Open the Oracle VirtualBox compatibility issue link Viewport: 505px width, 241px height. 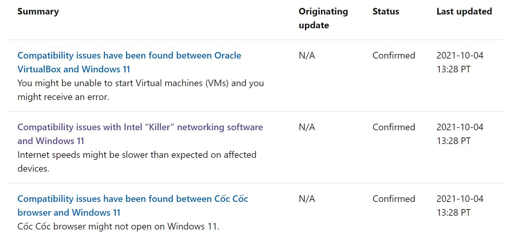[x=129, y=56]
